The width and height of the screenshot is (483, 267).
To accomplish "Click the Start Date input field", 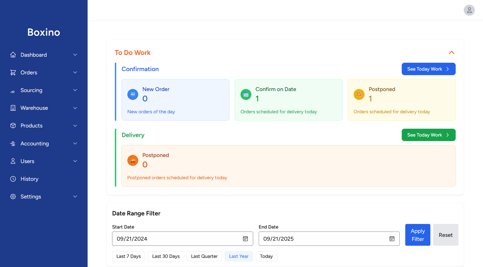I will pos(182,239).
